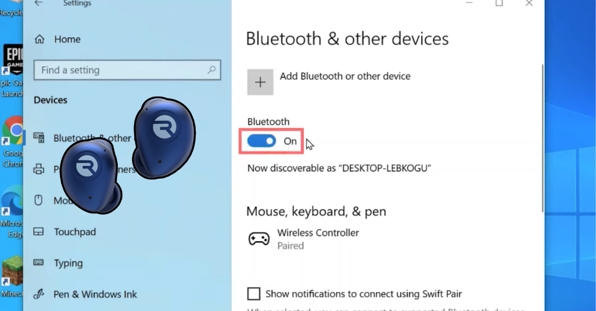Enable Swift Pair notifications checkbox
This screenshot has height=311, width=596.
click(x=254, y=294)
